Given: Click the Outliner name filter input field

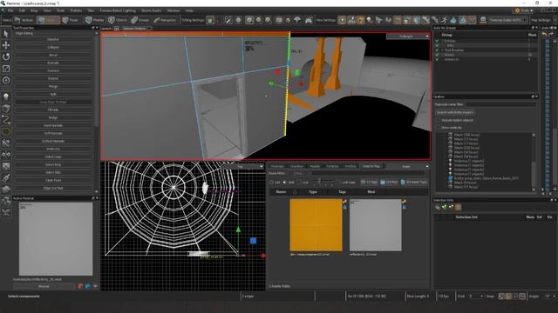Looking at the screenshot, I should click(x=500, y=104).
